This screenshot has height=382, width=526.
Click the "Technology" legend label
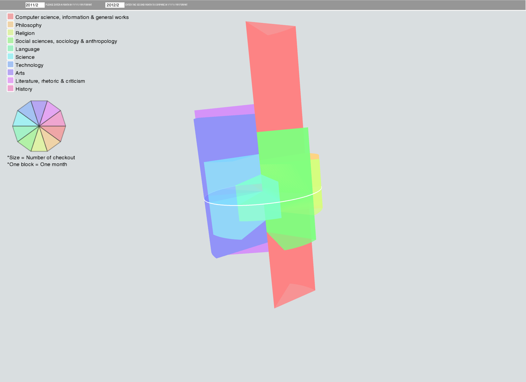(x=29, y=65)
